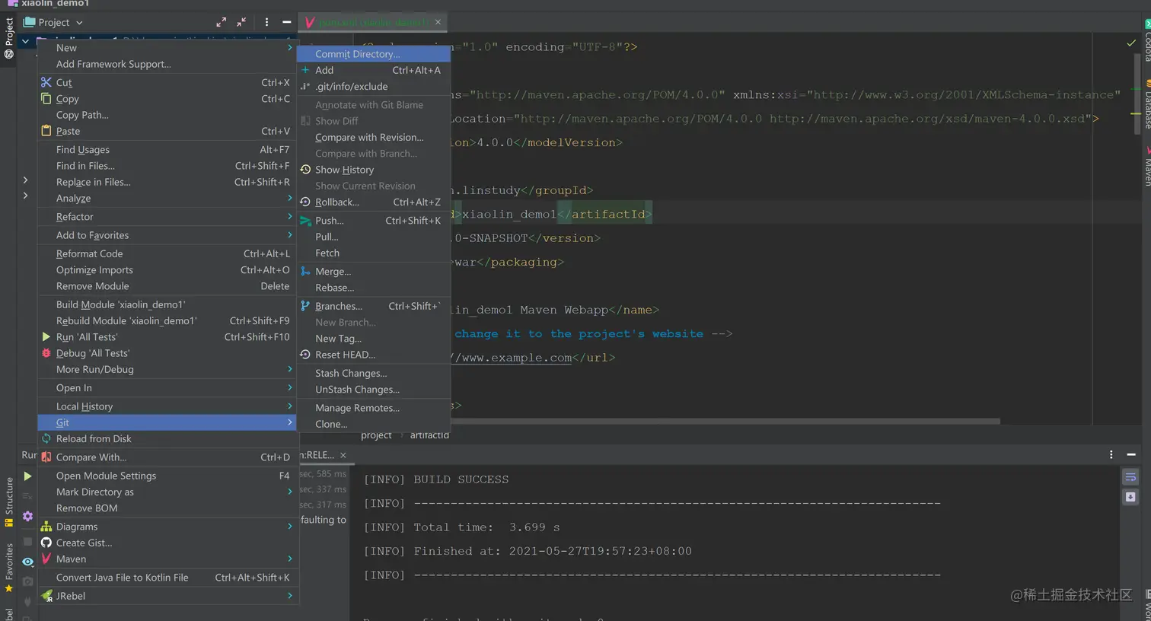Click the Merge icon in the Git submenu
Viewport: 1151px width, 621px height.
[305, 271]
